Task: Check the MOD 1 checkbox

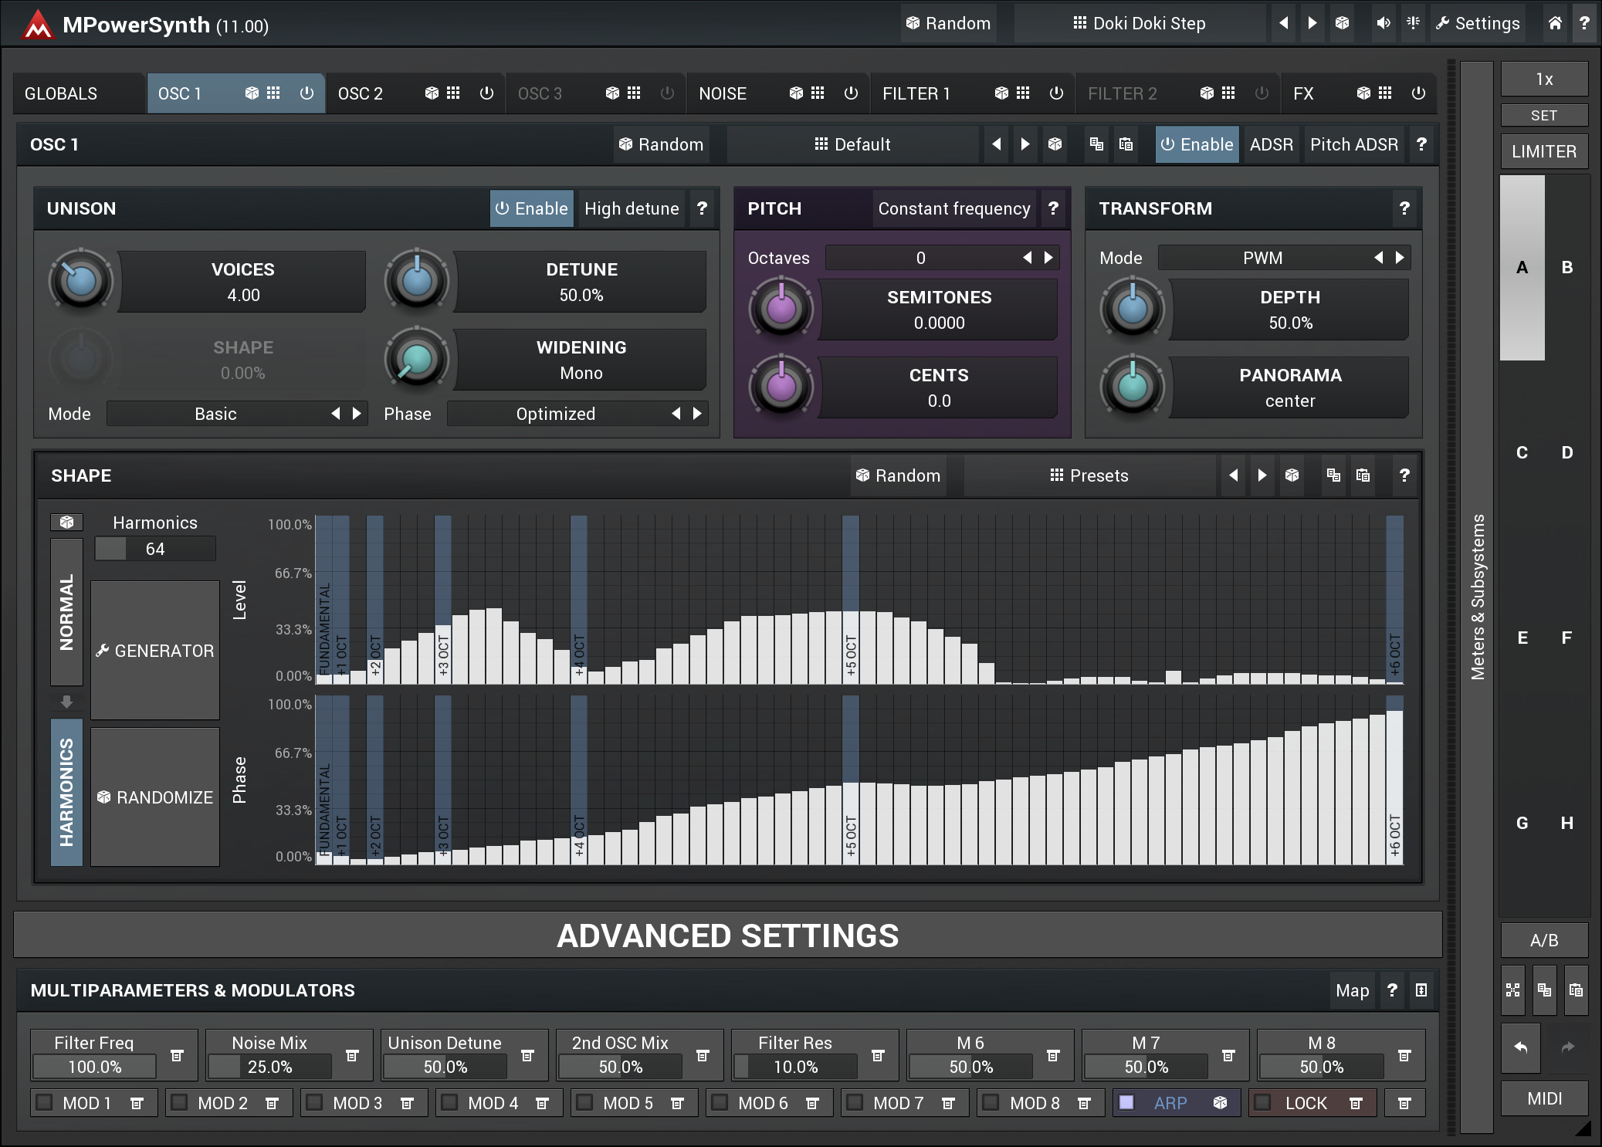Action: point(44,1103)
